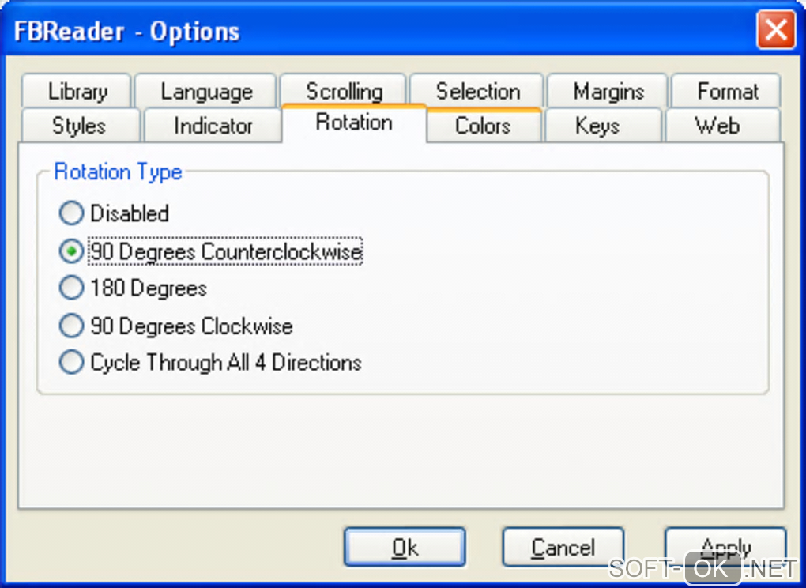Switch to the Margins tab

click(608, 92)
